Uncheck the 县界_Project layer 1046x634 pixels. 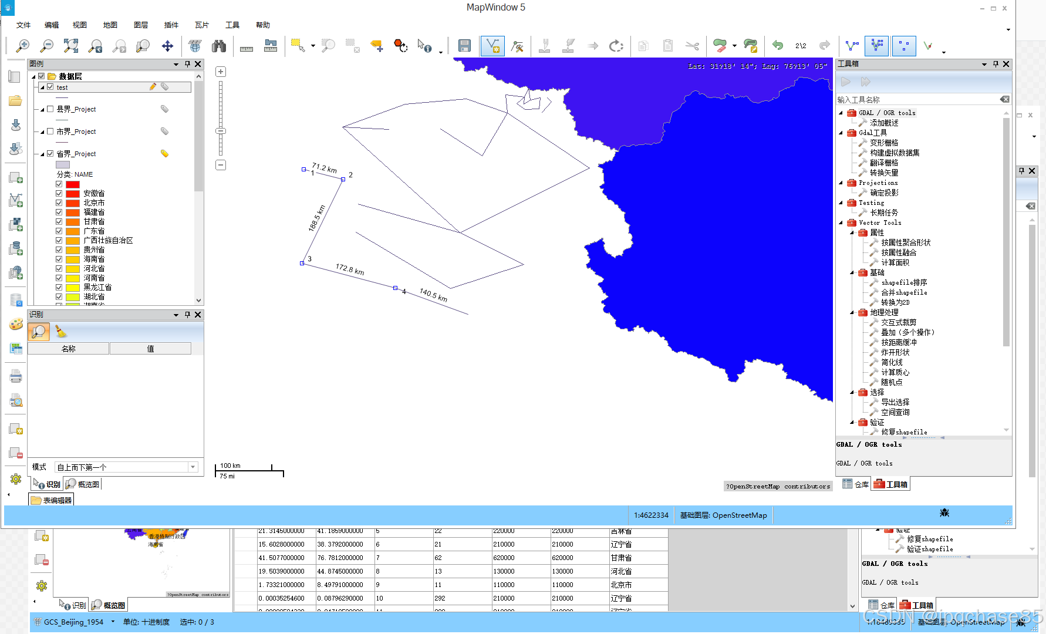(x=50, y=109)
